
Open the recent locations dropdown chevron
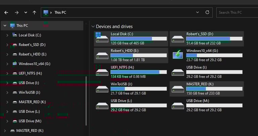point(26,12)
